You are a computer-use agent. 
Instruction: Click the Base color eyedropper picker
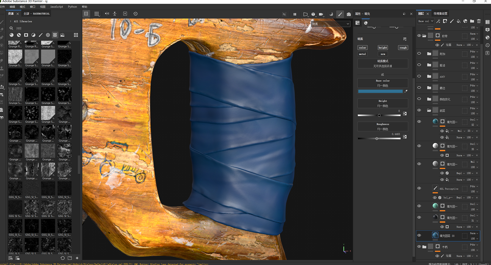point(406,91)
